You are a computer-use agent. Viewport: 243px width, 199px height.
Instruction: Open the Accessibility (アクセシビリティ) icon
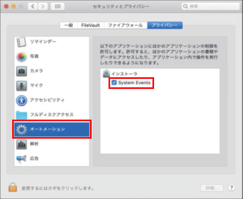coord(22,101)
